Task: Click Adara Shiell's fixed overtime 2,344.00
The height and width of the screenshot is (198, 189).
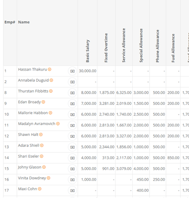Action: [107, 147]
